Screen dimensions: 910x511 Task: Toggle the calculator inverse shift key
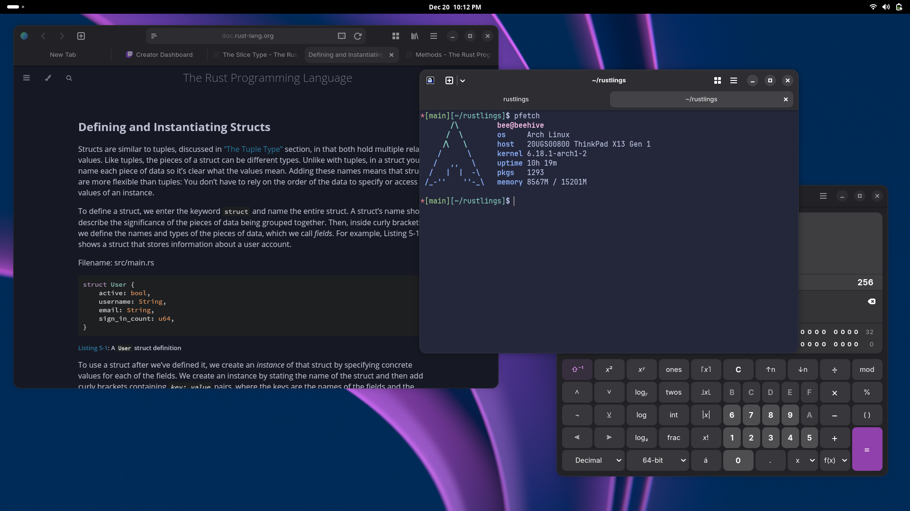coord(577,370)
